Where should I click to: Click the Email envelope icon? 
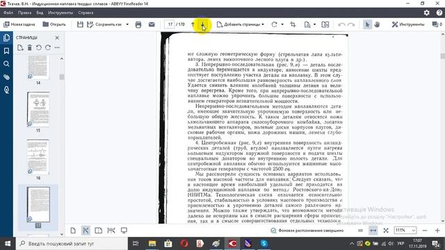point(152,25)
